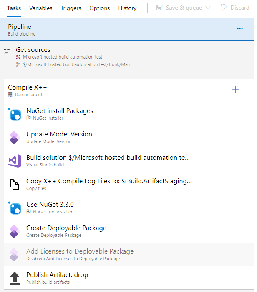Click the Publish Artifact upload arrow icon
The height and width of the screenshot is (292, 257).
pyautogui.click(x=15, y=278)
